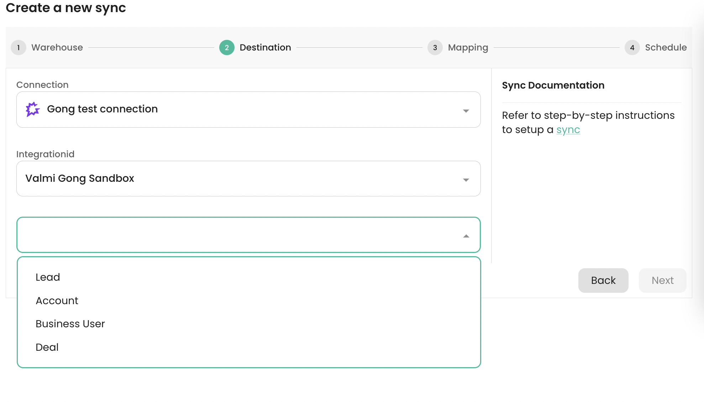Open the Mapping step label

click(x=468, y=48)
